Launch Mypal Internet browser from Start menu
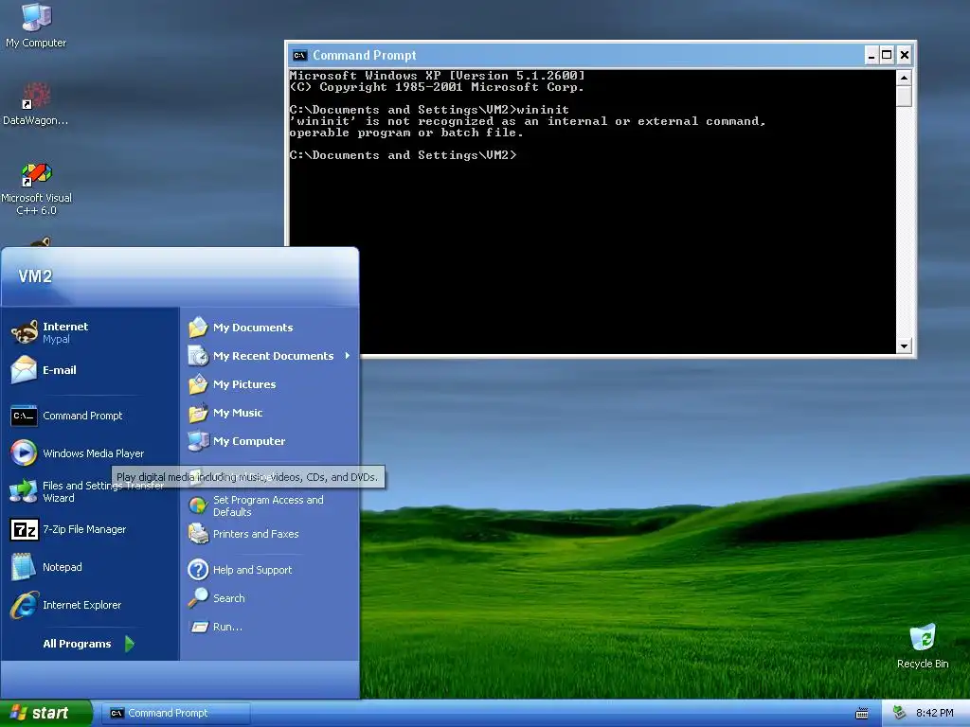Viewport: 970px width, 727px height. pos(90,332)
